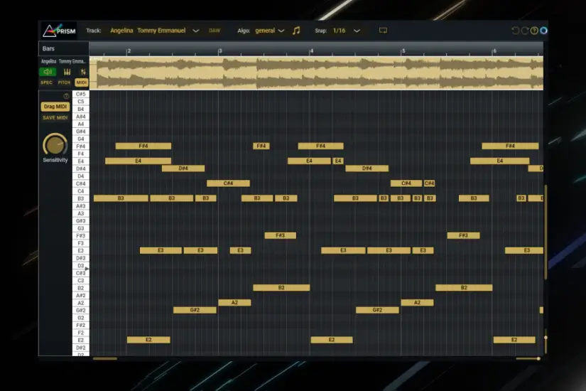Click the blue circular icon at top right
586x391 pixels.
click(x=543, y=31)
